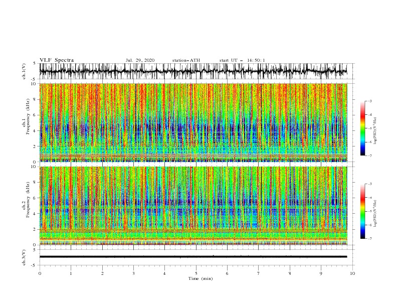The height and width of the screenshot is (307, 397).
Task: Click the '-3' label on upper colorbar
Action: (x=370, y=101)
